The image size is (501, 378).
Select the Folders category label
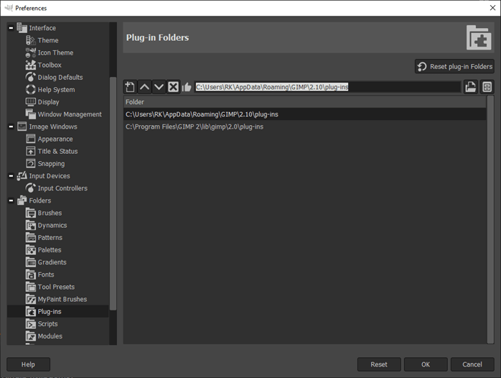click(40, 200)
